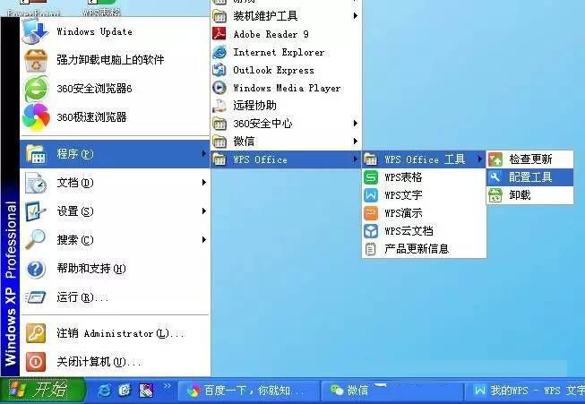Show more quick launch icons chevron

168,386
